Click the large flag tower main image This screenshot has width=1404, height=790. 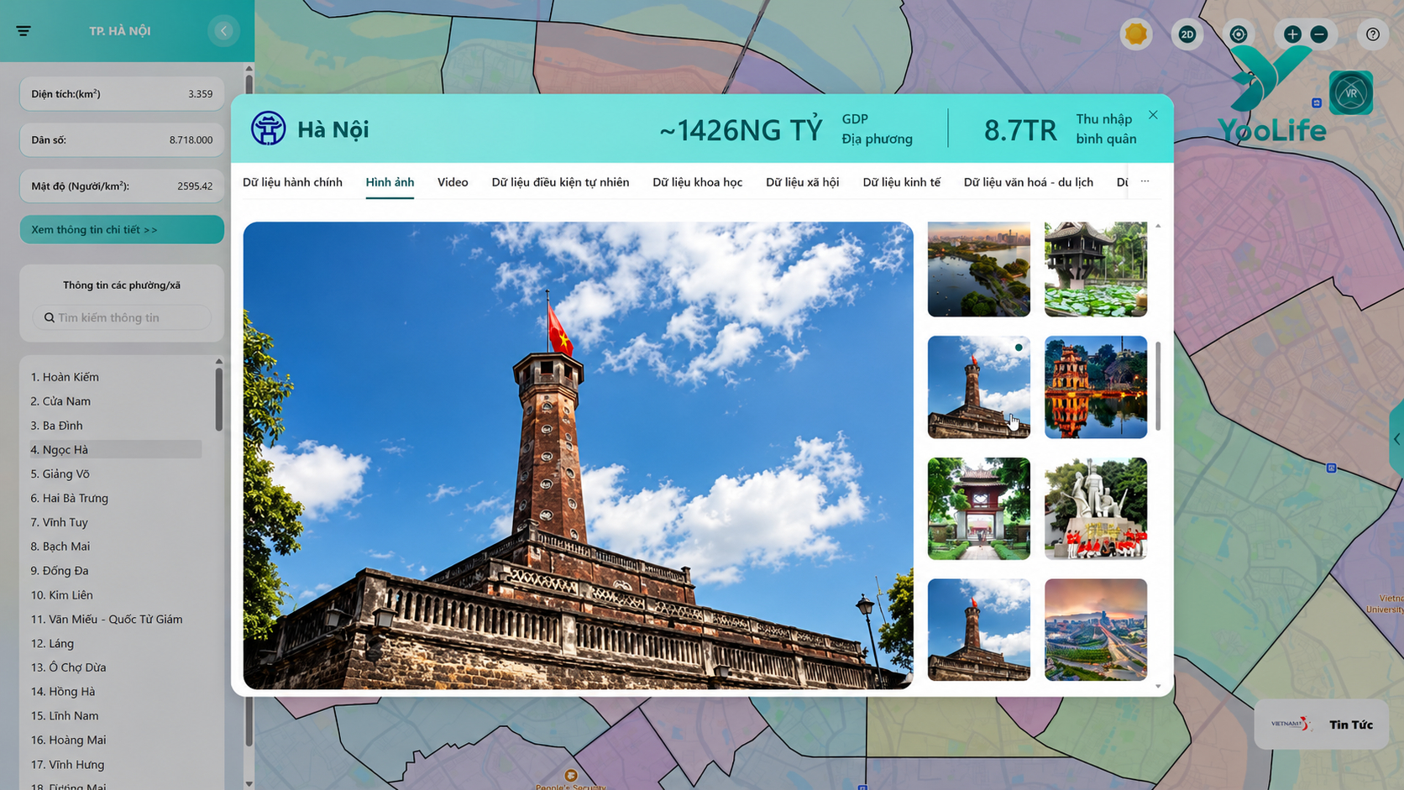(578, 455)
